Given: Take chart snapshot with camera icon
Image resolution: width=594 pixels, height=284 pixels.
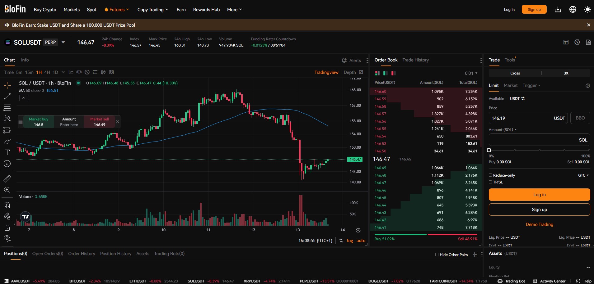Looking at the screenshot, I should [111, 72].
